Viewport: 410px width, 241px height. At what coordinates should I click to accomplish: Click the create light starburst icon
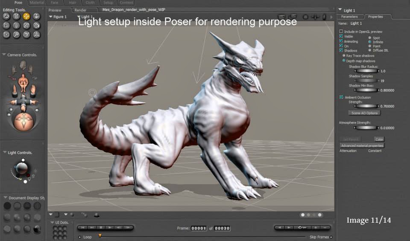coord(35,171)
